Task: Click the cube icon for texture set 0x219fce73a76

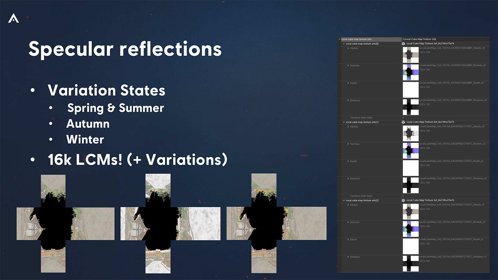Action: click(x=404, y=200)
